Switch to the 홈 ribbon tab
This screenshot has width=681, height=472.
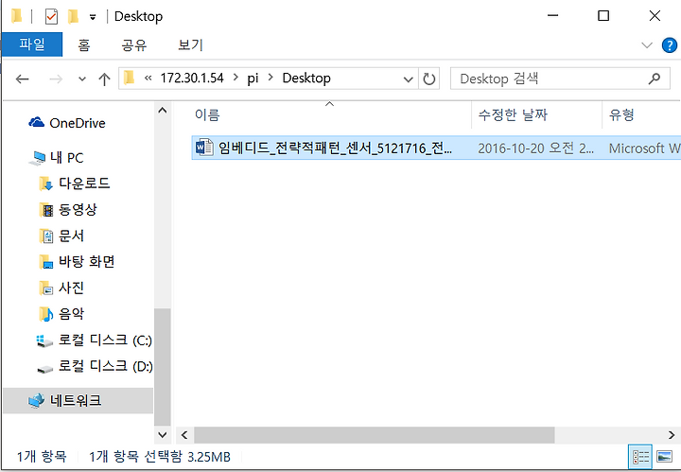tap(84, 44)
